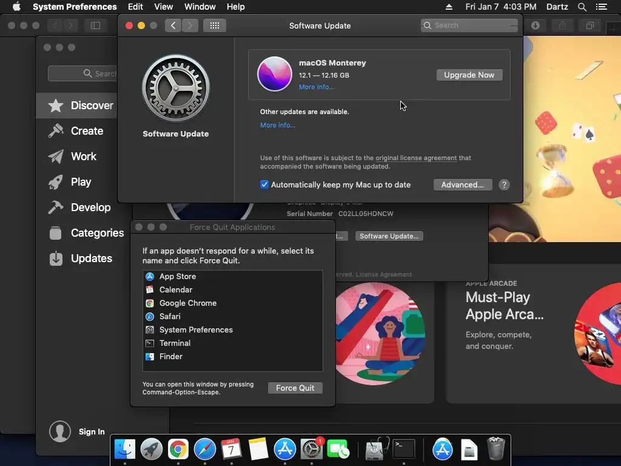Select Finder in Force Quit list
Screen dimensions: 621x466
(232, 357)
